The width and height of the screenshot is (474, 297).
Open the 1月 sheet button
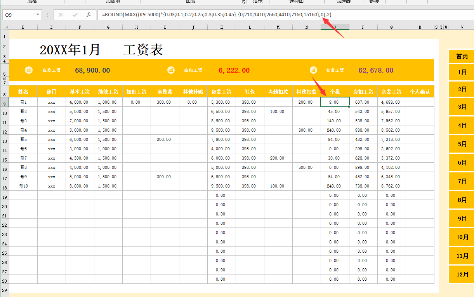462,72
